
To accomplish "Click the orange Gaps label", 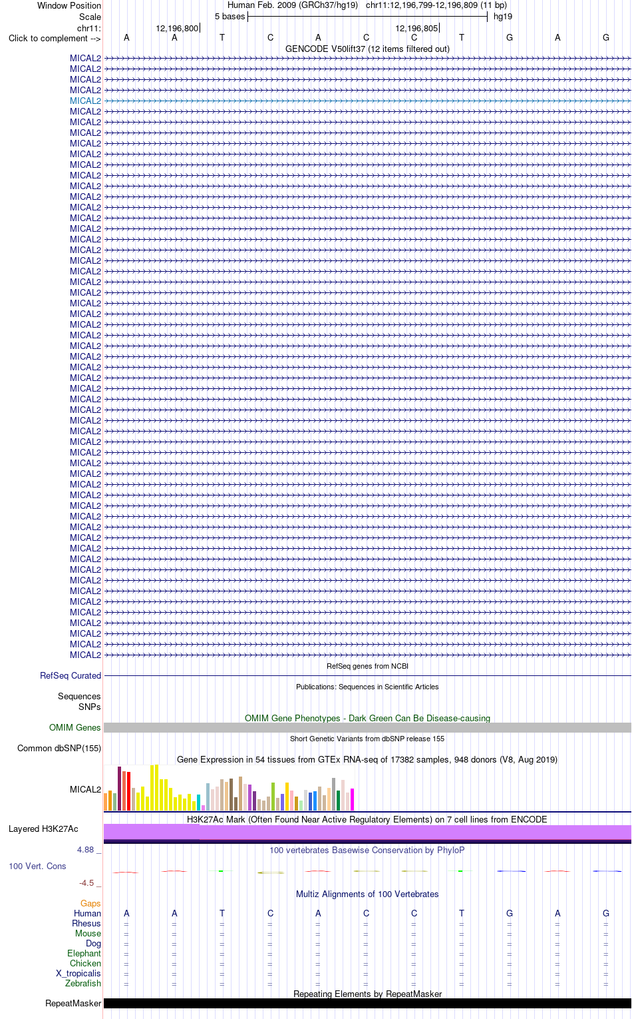I will 90,903.
